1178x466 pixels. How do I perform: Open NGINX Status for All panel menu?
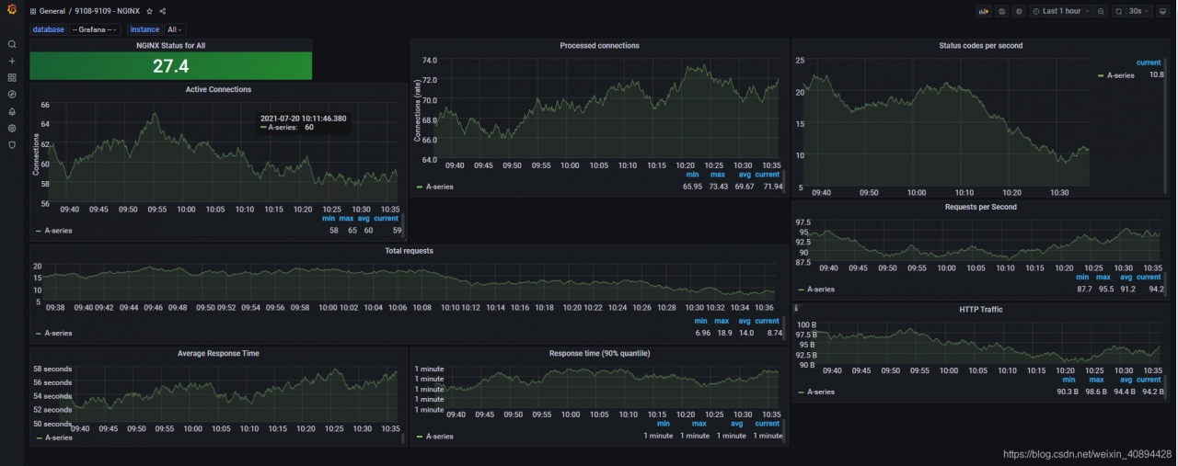[170, 45]
